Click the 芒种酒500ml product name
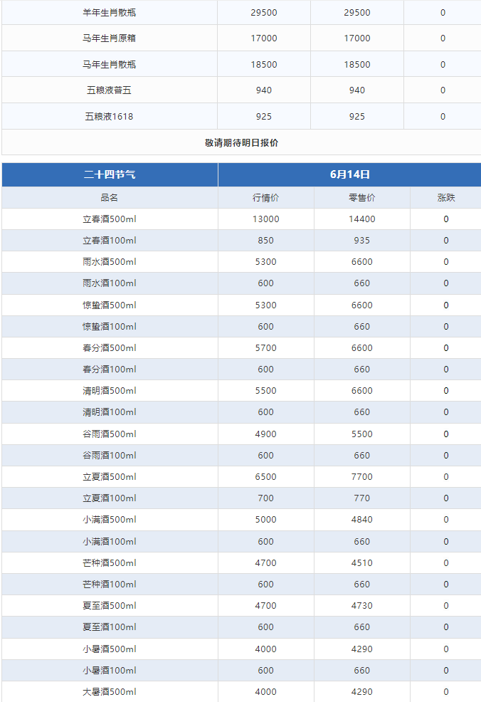481x702 pixels. click(109, 562)
